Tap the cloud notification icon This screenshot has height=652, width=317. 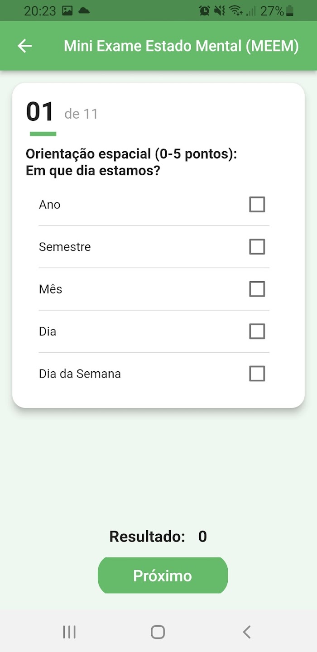click(84, 10)
